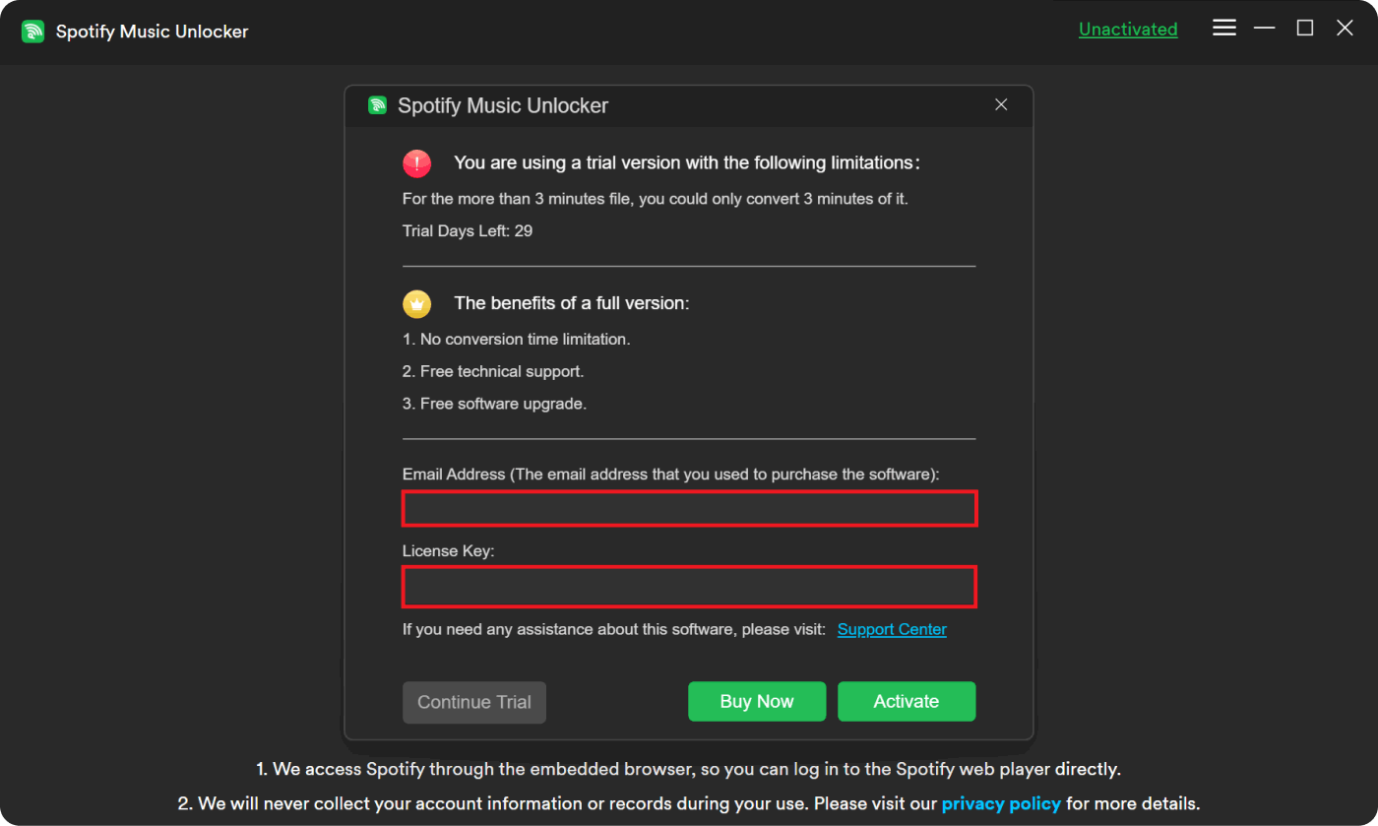
Task: Click the Continue Trial button
Action: pyautogui.click(x=474, y=702)
